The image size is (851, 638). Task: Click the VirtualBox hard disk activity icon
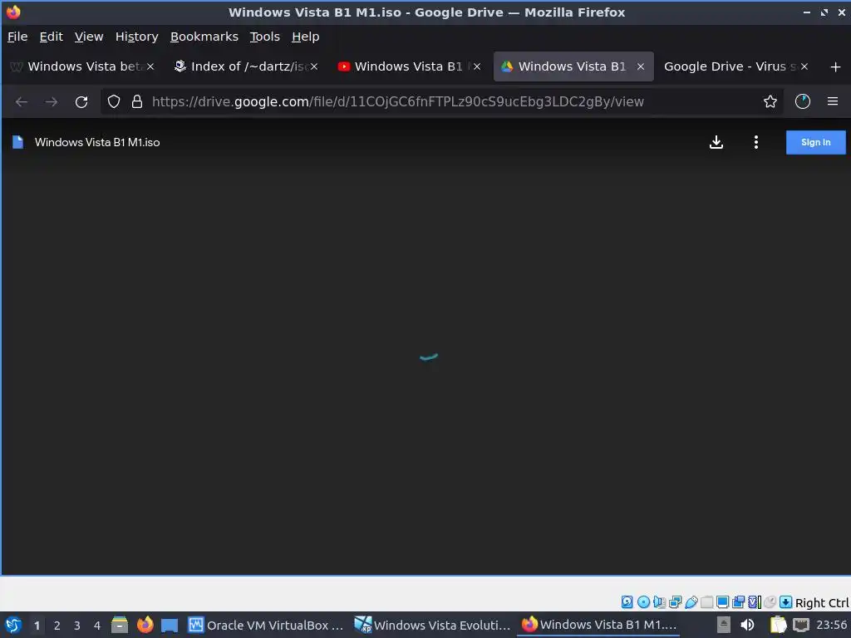click(x=627, y=601)
